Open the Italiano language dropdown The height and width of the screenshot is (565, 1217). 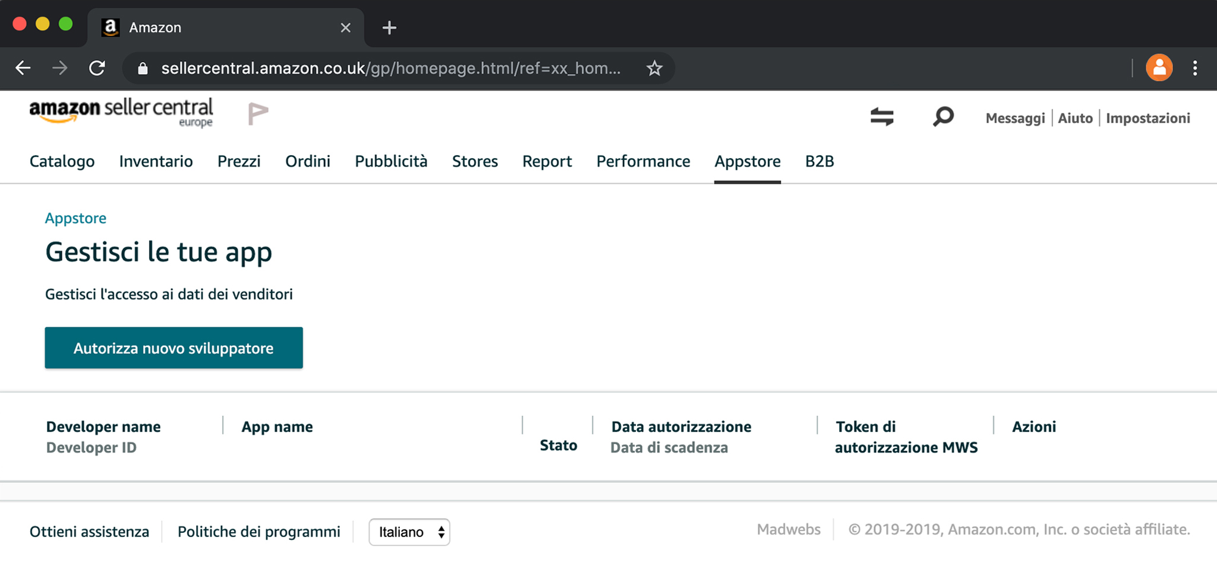409,532
